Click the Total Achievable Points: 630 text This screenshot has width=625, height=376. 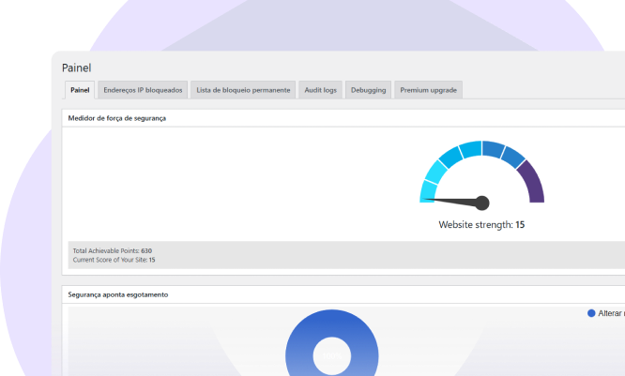coord(113,251)
